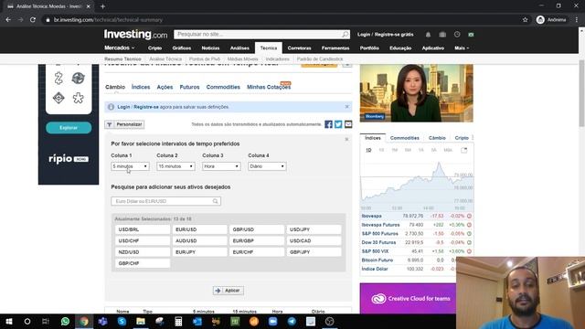Open the Gráficos menu item

click(x=182, y=48)
